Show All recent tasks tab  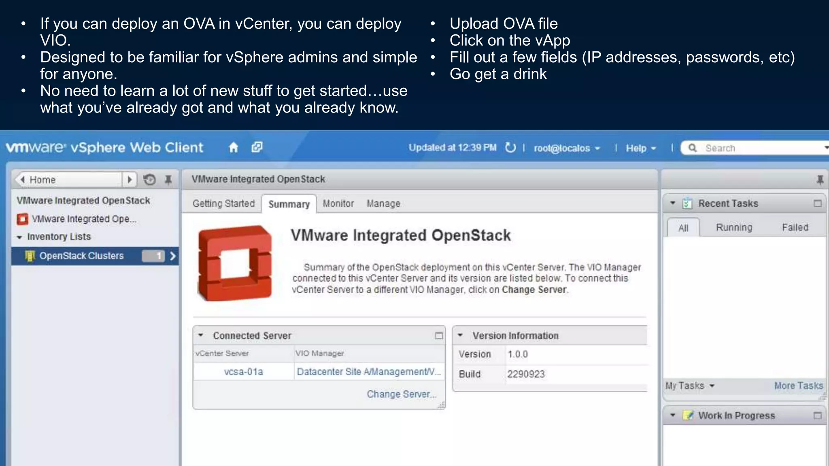[x=683, y=228]
